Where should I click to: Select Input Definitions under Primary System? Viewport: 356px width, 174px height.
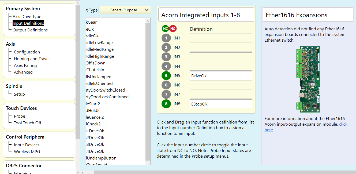28,23
